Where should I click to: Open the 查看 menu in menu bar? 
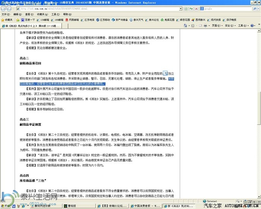coord(28,14)
